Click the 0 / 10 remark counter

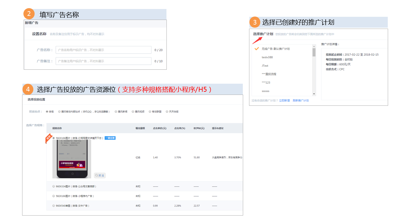158,61
